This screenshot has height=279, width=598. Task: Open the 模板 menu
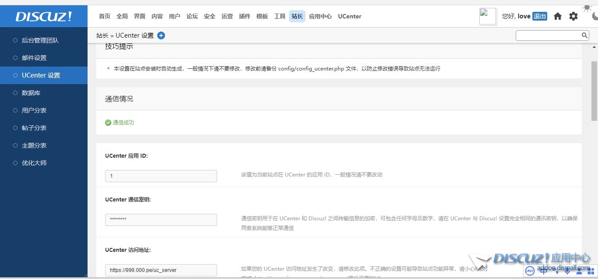(x=262, y=16)
